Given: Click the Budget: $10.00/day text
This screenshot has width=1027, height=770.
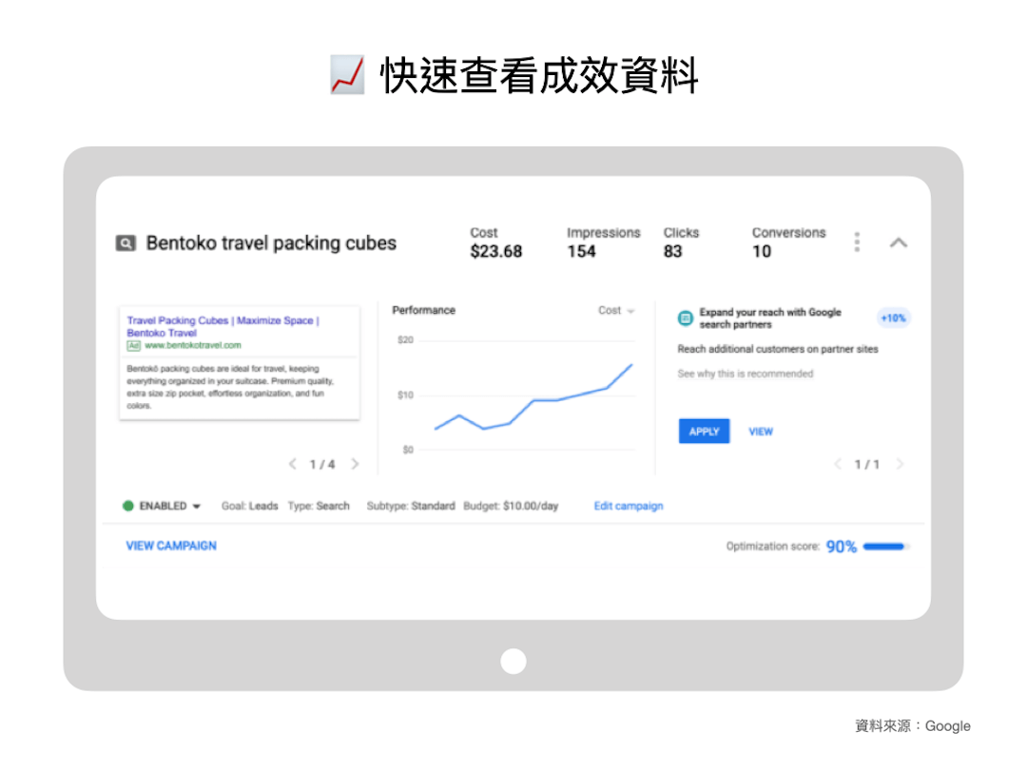Looking at the screenshot, I should point(511,506).
